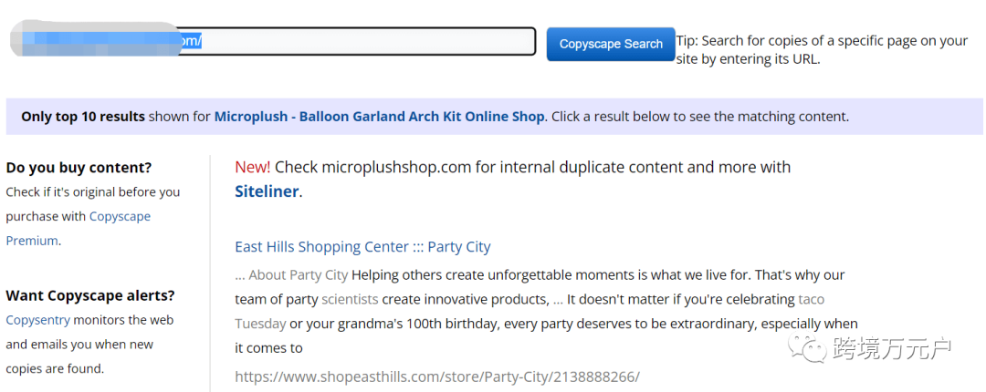Visit the Copysentry link
Image resolution: width=986 pixels, height=392 pixels.
pos(37,320)
